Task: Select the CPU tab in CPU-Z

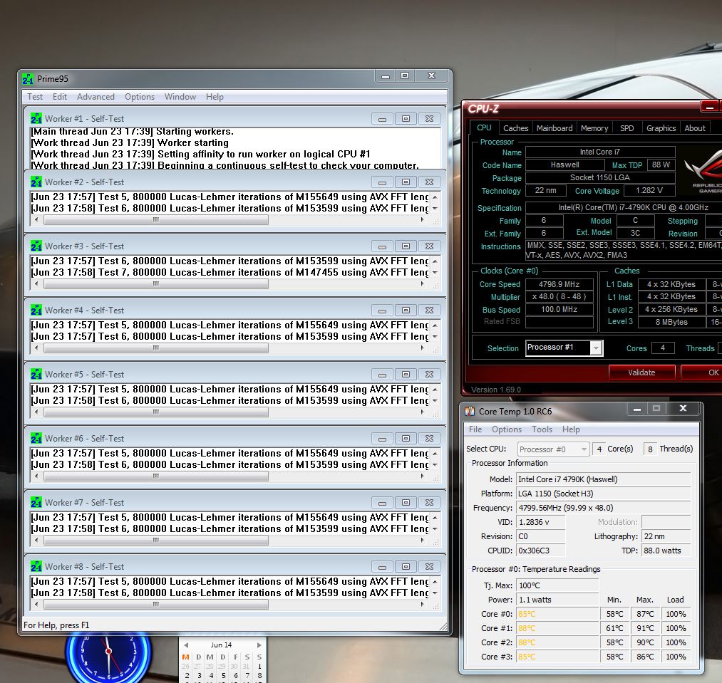Action: point(484,127)
